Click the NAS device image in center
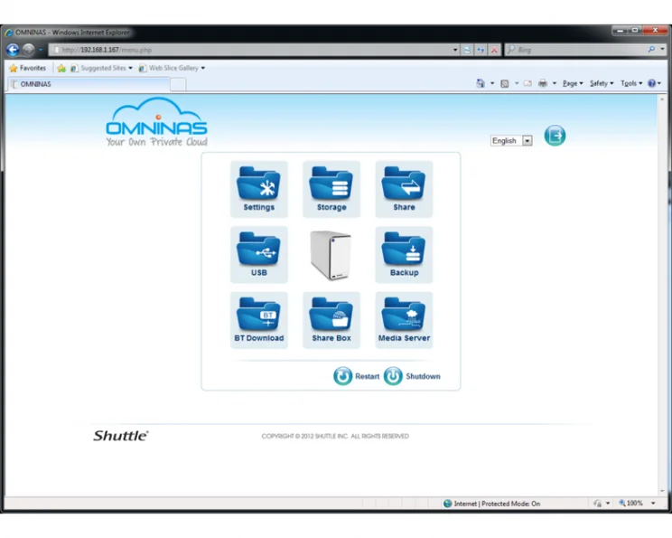Screen dimensions: 672x538 coord(331,255)
